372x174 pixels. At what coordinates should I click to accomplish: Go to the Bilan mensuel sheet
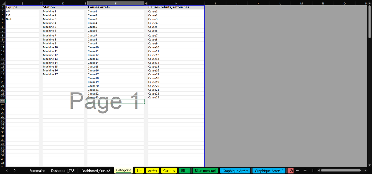point(205,171)
